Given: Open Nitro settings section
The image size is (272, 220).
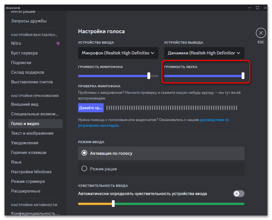Looking at the screenshot, I should pyautogui.click(x=35, y=43).
